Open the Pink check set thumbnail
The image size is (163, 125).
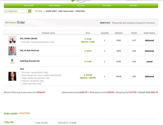click(x=12, y=51)
